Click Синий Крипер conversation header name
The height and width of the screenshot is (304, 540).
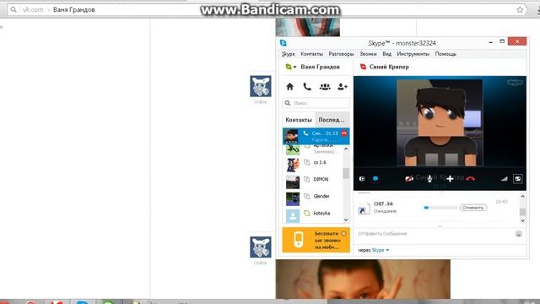389,67
